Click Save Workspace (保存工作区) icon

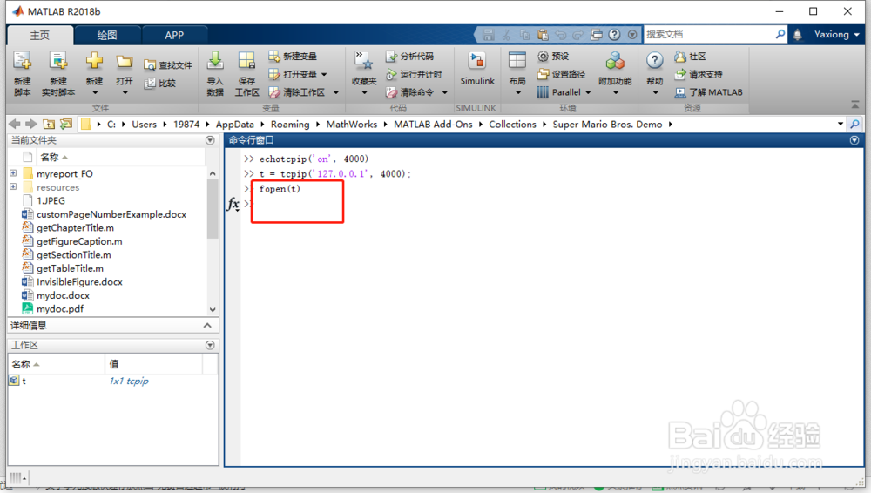[246, 61]
